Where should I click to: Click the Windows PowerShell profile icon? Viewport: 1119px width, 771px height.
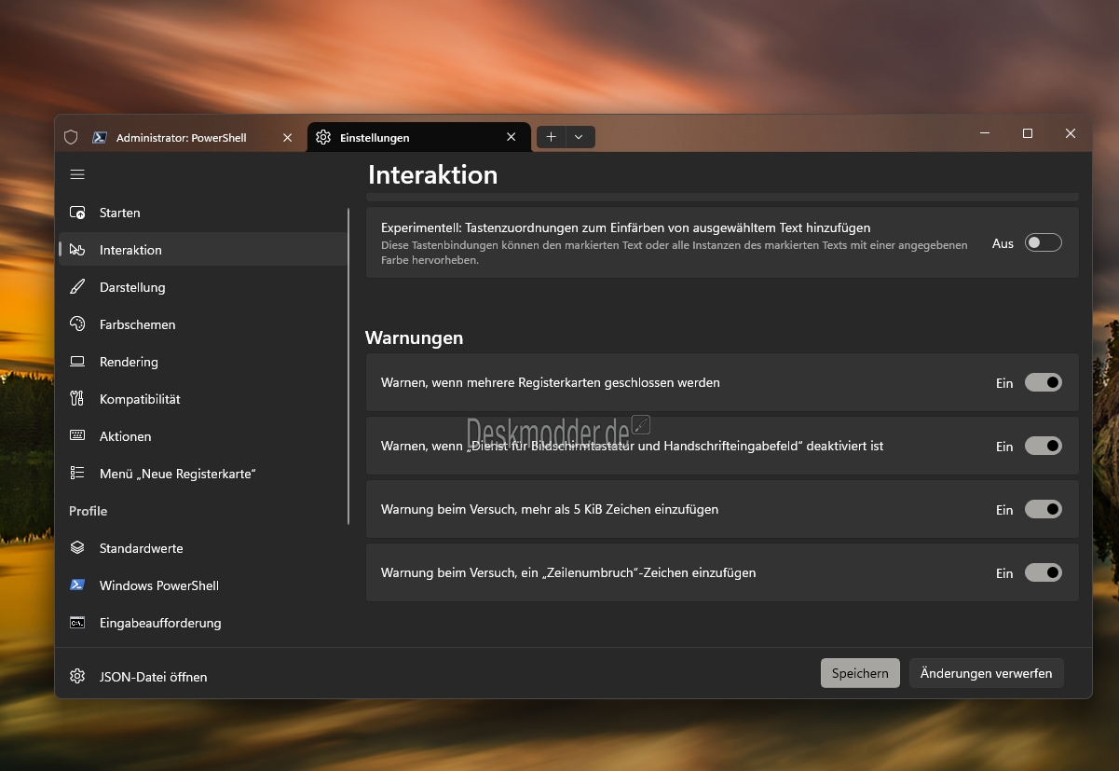(78, 585)
